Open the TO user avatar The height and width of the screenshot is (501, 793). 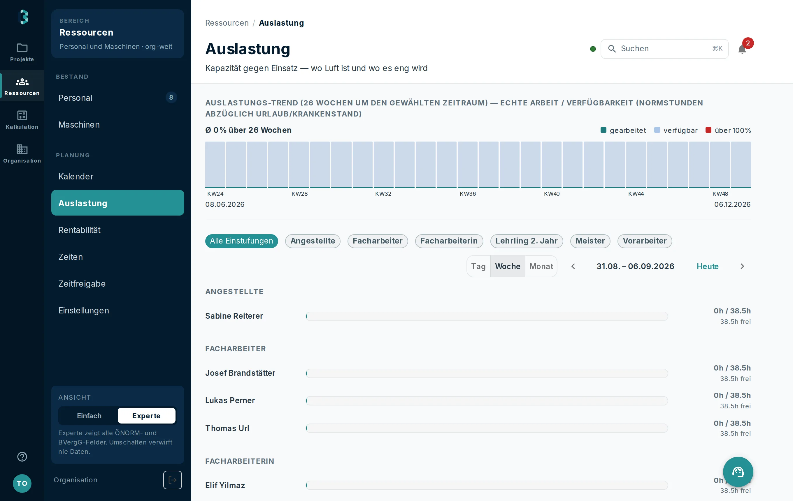point(22,483)
